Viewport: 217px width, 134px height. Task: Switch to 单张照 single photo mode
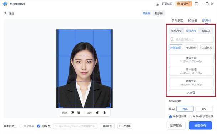click(146, 13)
